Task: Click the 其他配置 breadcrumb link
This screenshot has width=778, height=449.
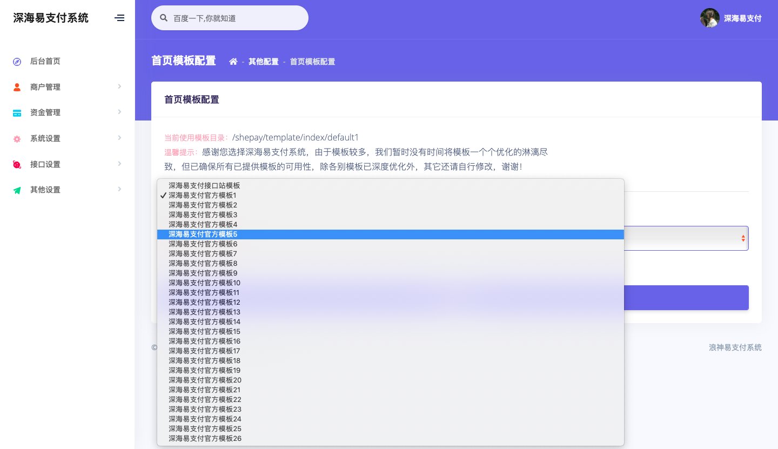Action: coord(263,62)
